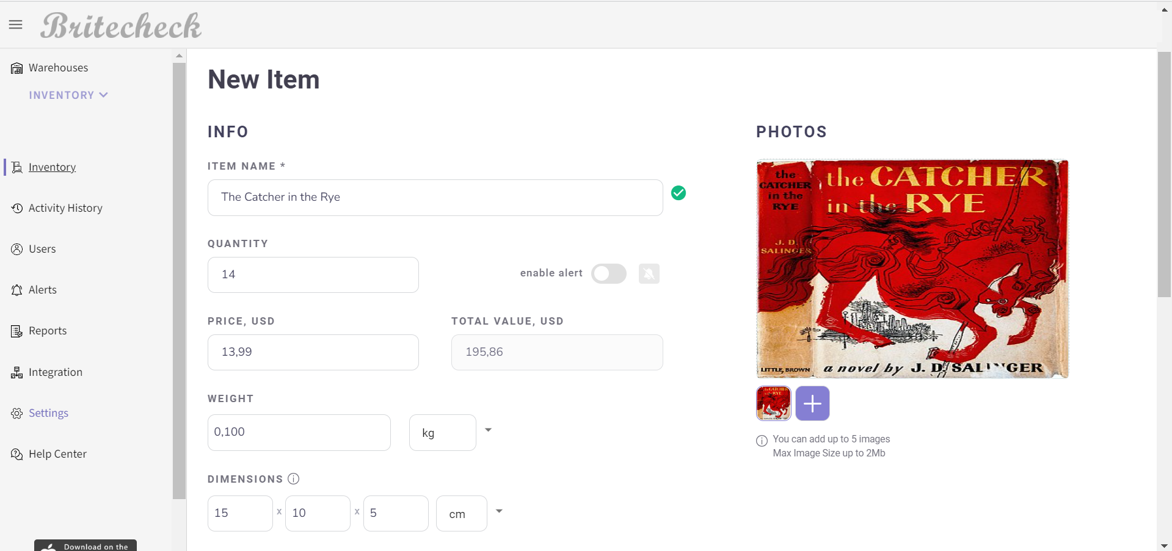Click the dimension field containing 5

pos(396,513)
